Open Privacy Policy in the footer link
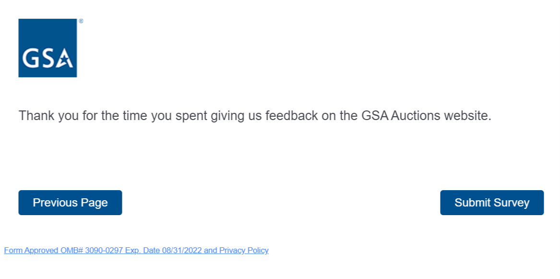The image size is (560, 279). pyautogui.click(x=244, y=250)
